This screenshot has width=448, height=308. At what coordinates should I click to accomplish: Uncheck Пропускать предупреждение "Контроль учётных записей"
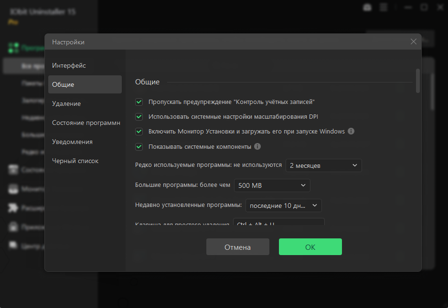point(139,102)
